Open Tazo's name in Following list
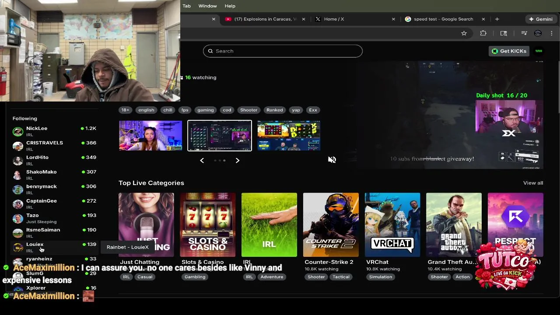Viewport: 560px width, 315px height. (x=32, y=215)
